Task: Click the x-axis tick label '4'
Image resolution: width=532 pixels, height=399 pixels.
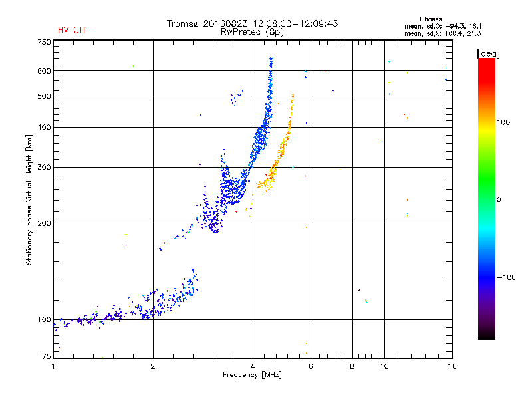Action: [x=253, y=366]
